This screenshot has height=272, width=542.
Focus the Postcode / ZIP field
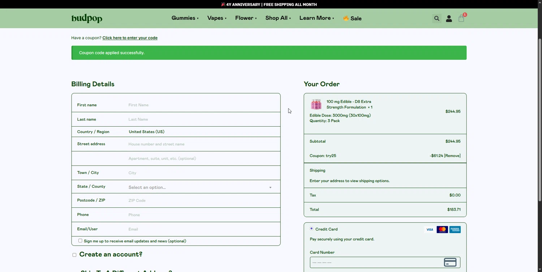pyautogui.click(x=202, y=200)
